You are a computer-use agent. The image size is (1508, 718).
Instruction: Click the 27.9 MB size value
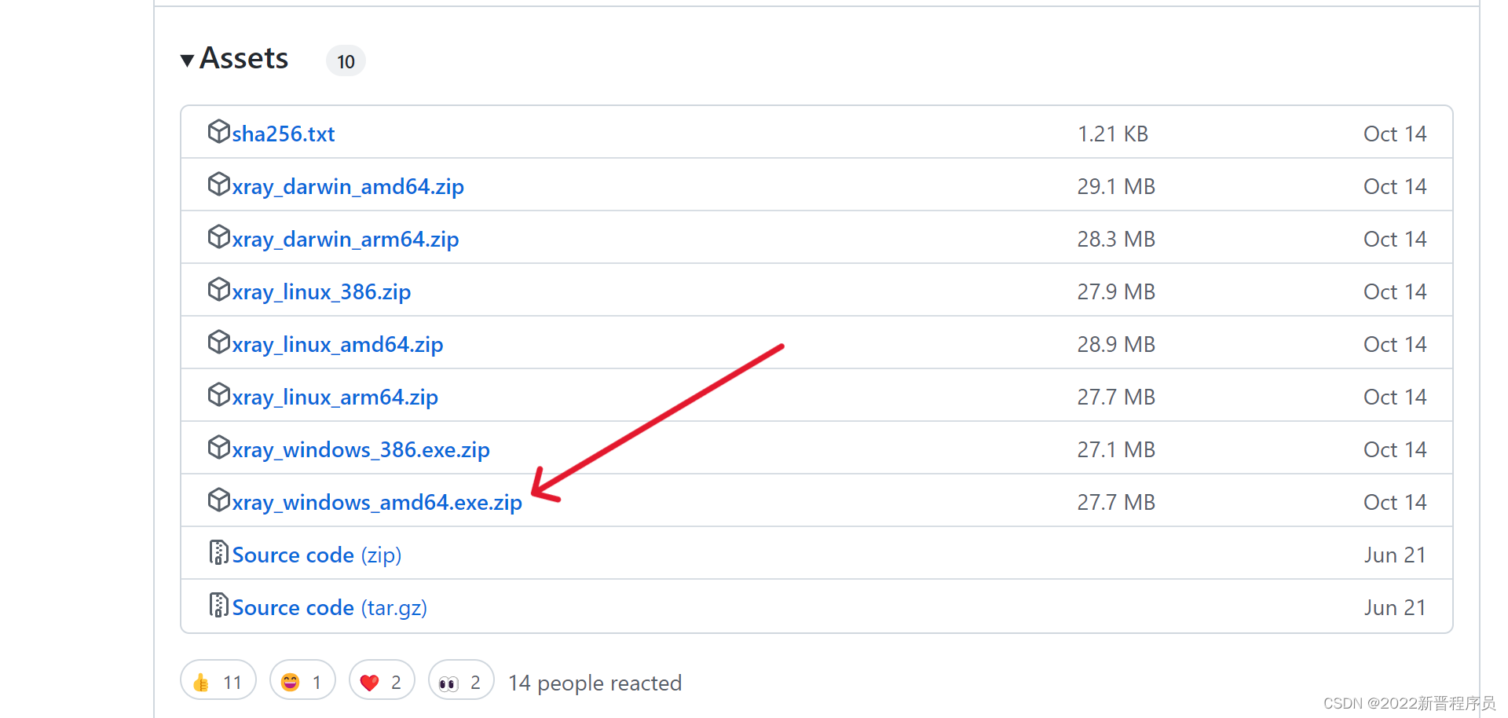click(1116, 292)
